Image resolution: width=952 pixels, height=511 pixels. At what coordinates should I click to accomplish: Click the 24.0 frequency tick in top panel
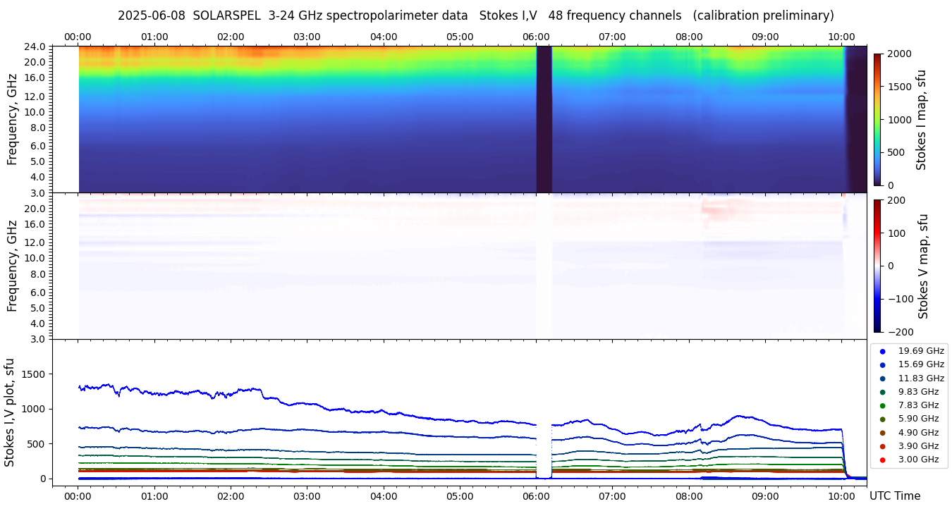click(x=35, y=47)
